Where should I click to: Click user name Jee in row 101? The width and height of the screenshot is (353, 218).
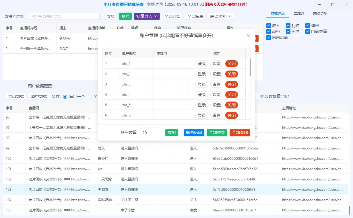(x=100, y=169)
